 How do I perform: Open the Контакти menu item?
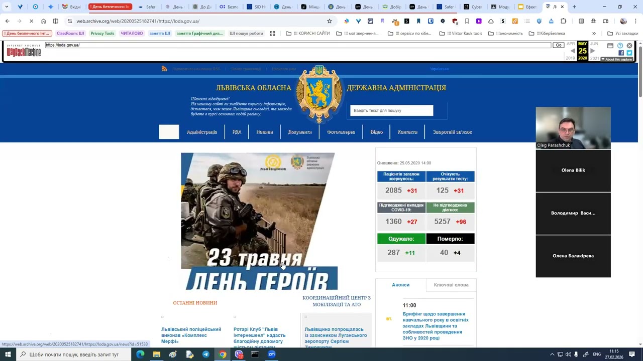(407, 132)
